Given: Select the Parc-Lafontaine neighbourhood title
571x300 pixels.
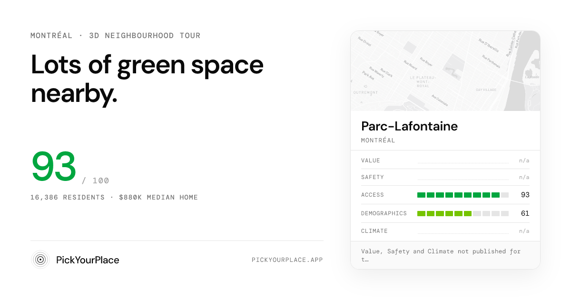Looking at the screenshot, I should pyautogui.click(x=410, y=126).
